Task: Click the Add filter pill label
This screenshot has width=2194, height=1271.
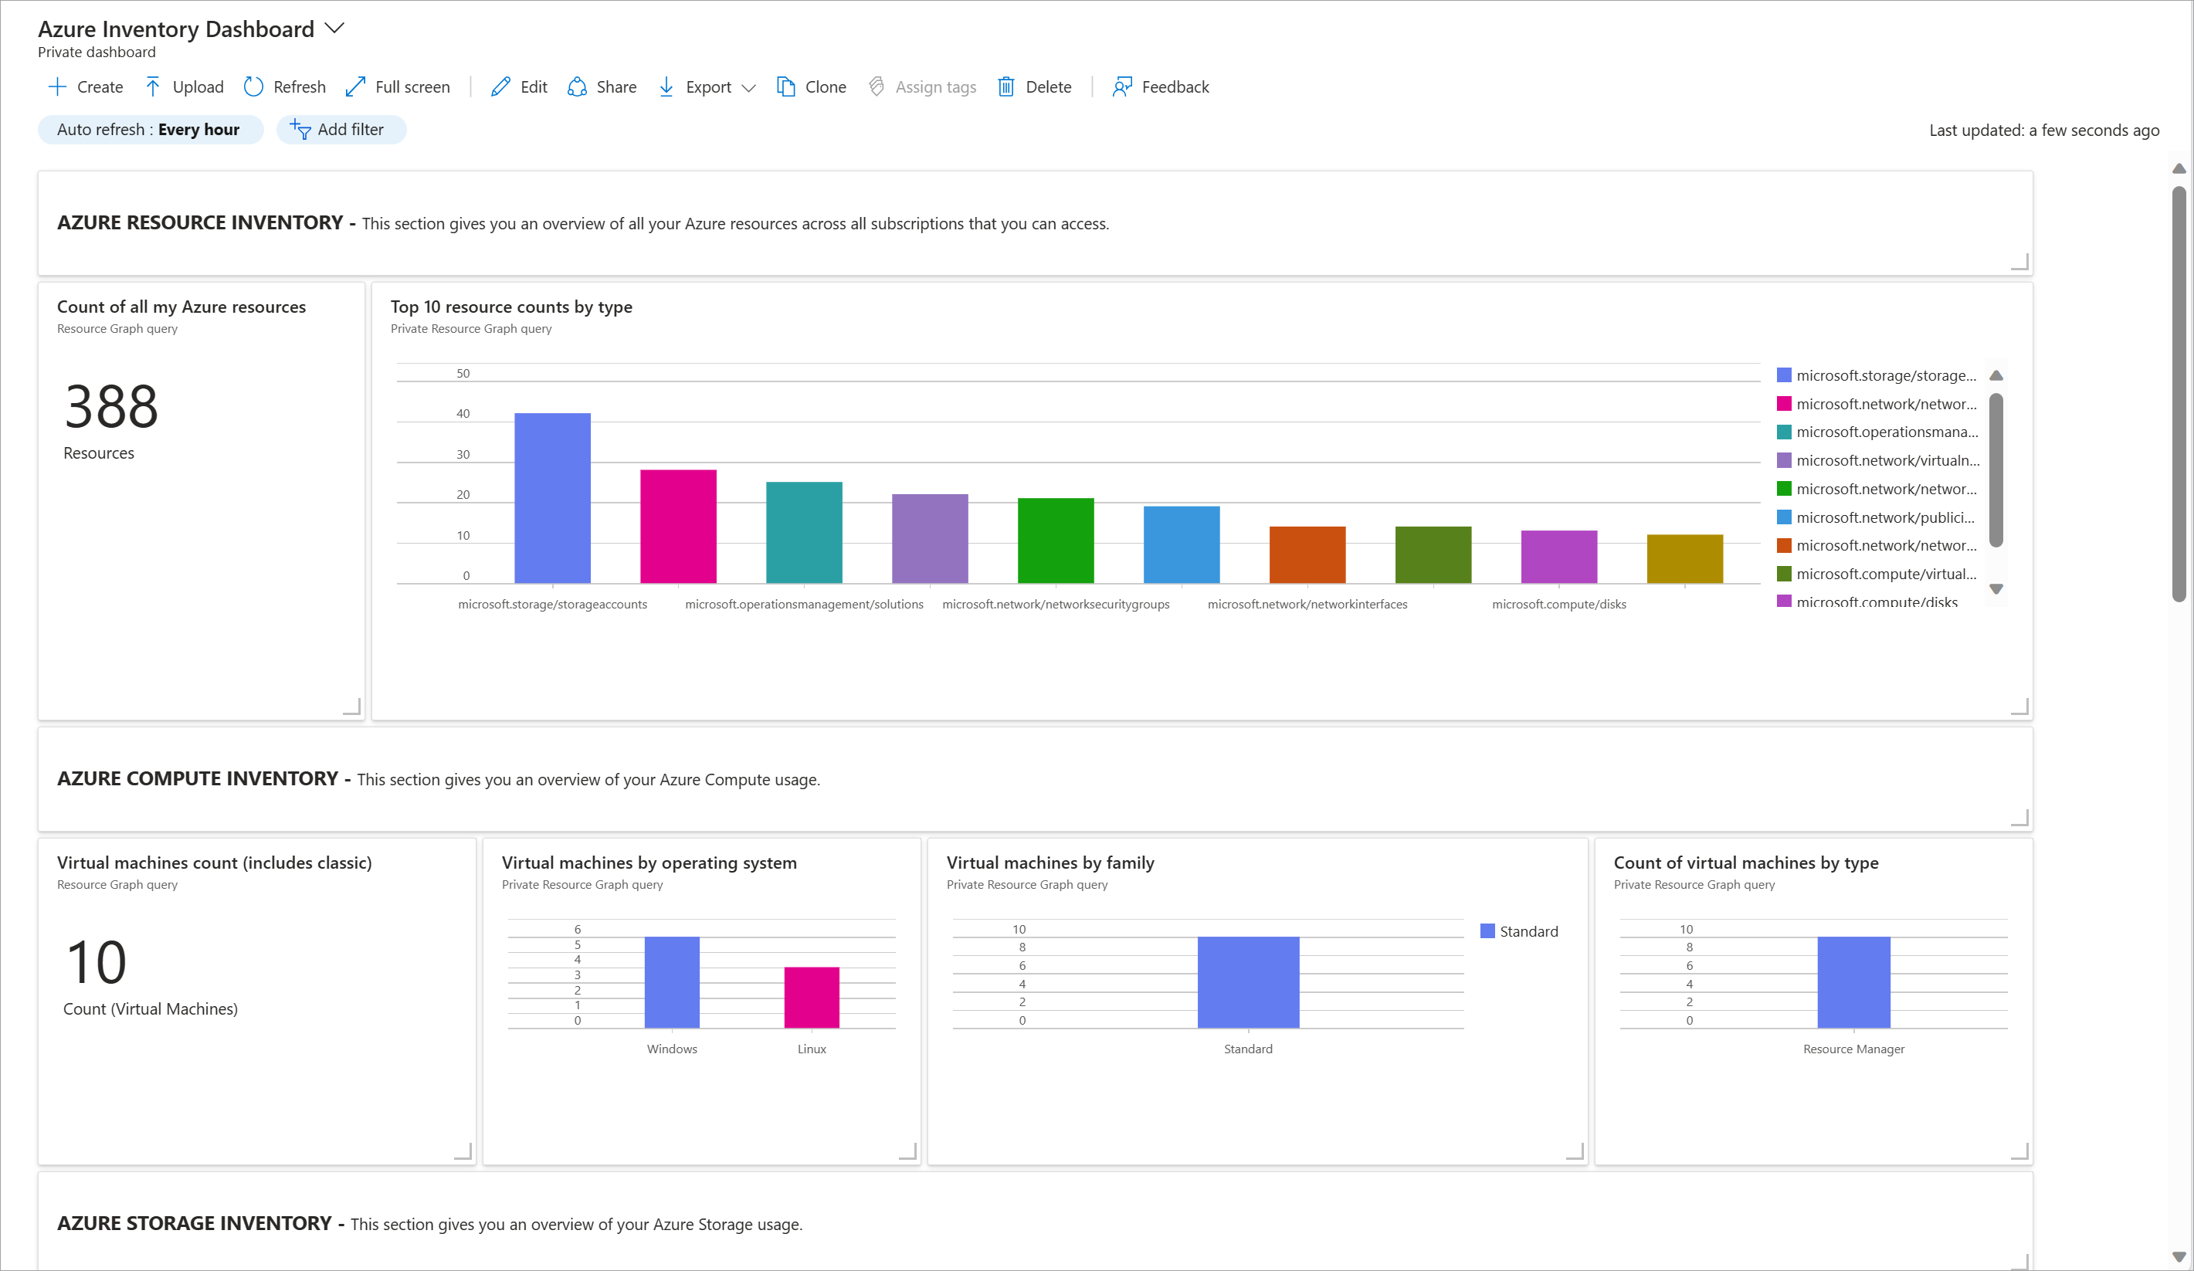Action: [351, 130]
